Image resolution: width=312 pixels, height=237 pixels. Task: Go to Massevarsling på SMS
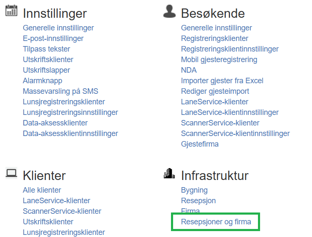60,91
